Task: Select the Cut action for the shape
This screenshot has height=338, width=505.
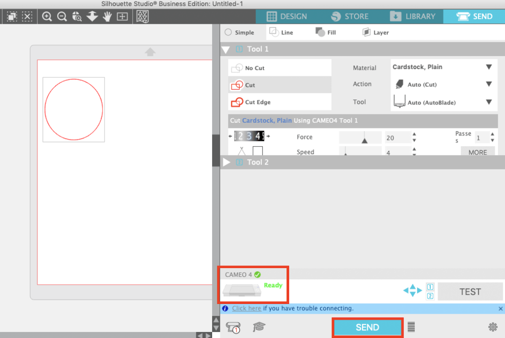Action: (279, 84)
